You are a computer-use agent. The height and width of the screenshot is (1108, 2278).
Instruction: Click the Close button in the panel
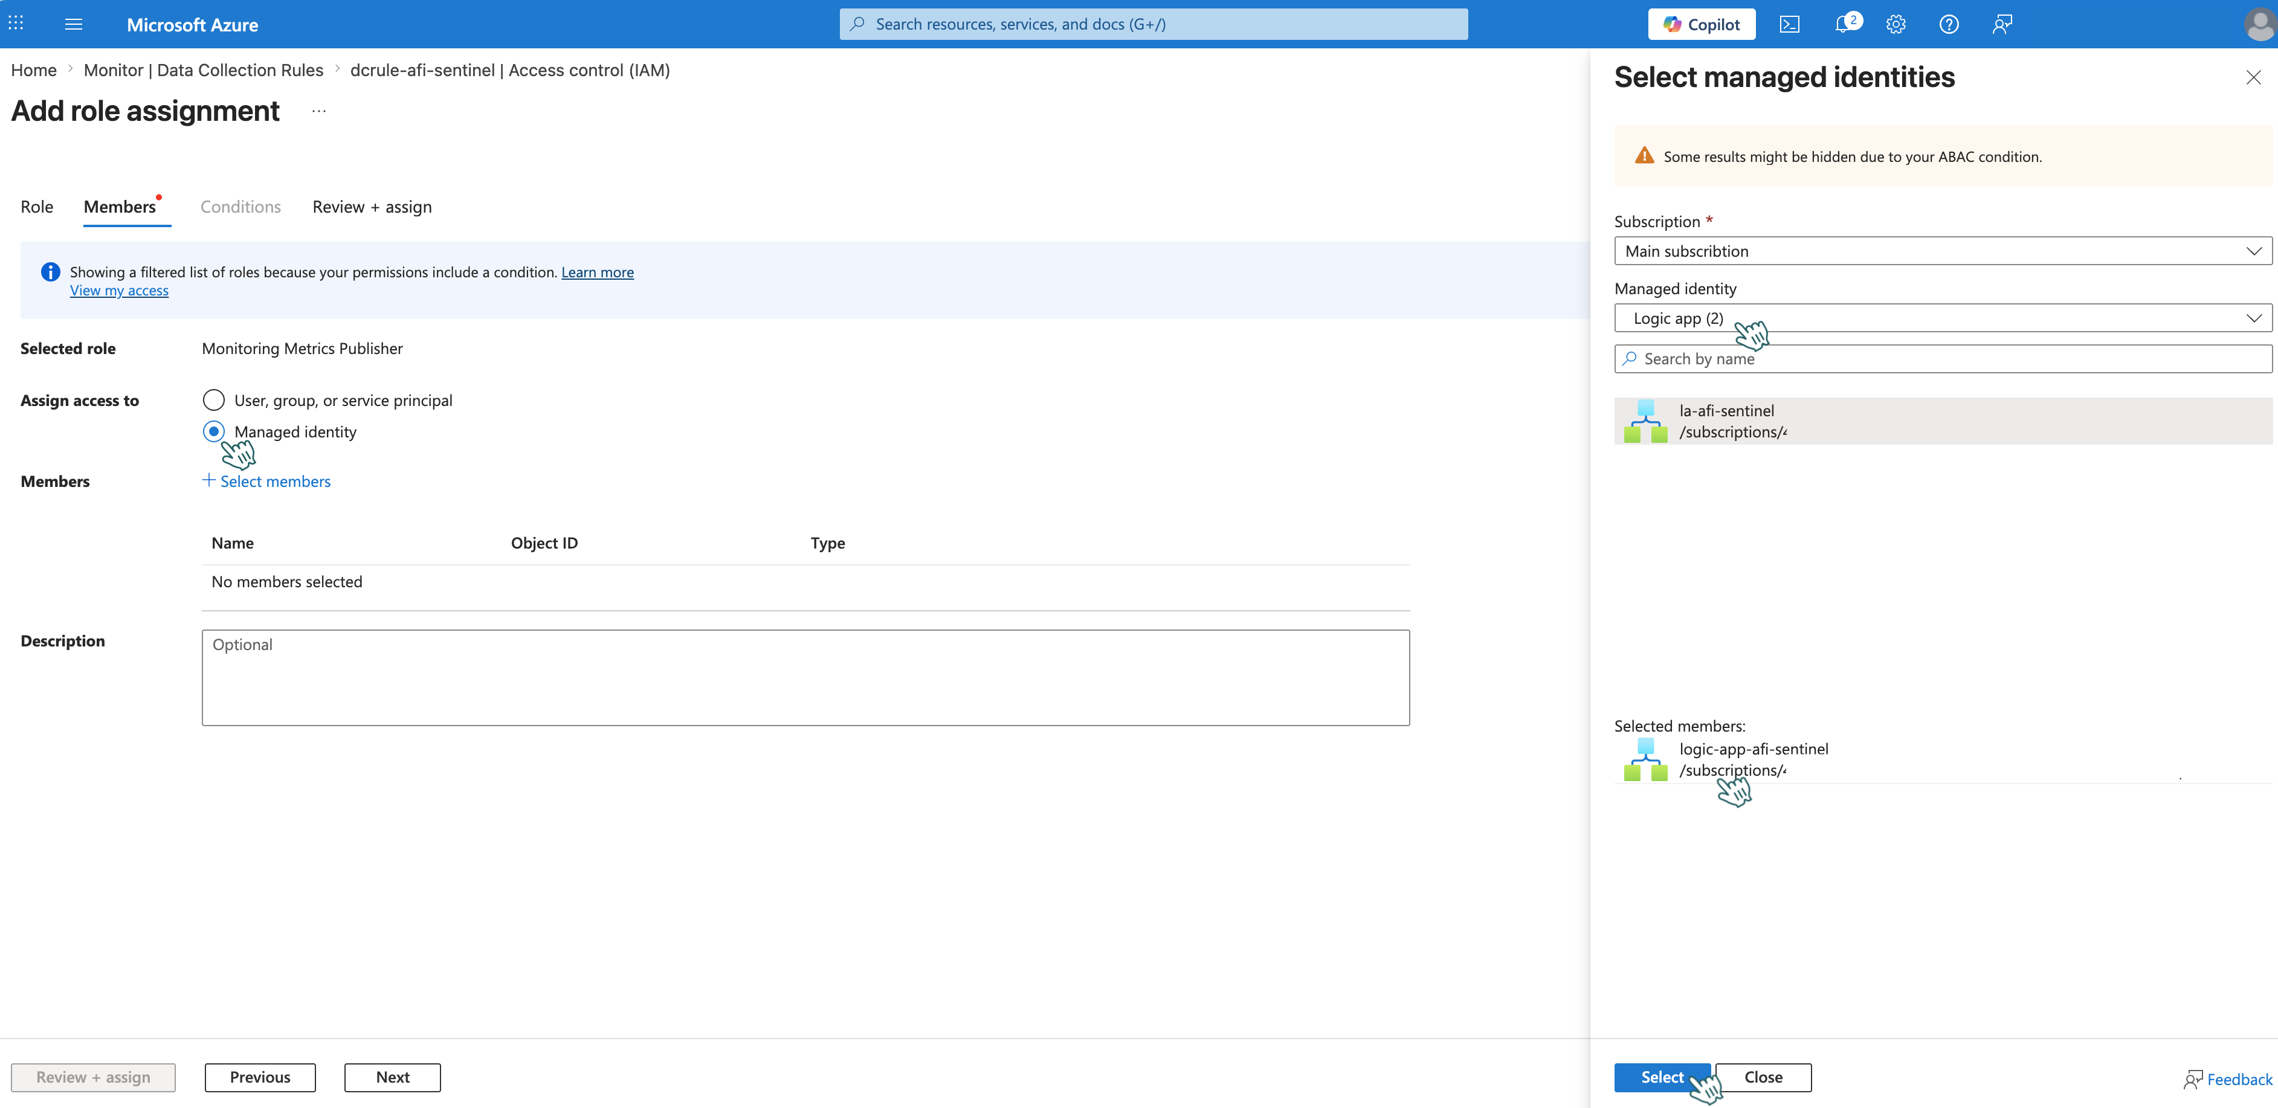[x=1763, y=1077]
